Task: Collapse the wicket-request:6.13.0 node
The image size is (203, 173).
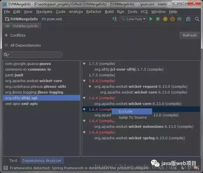Action: (x=90, y=87)
